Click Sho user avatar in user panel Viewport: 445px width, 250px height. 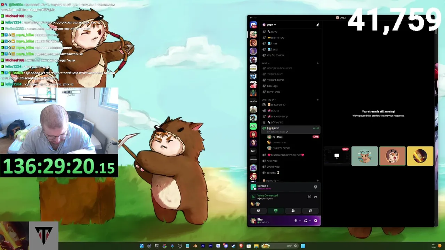(253, 220)
